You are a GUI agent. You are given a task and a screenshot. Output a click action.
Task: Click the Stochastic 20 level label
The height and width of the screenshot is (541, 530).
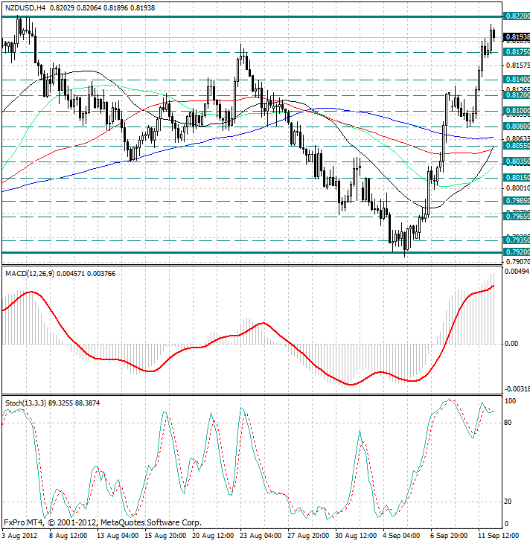[x=508, y=502]
